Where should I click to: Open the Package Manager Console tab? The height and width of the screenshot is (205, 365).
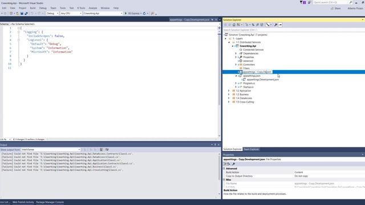pyautogui.click(x=50, y=202)
